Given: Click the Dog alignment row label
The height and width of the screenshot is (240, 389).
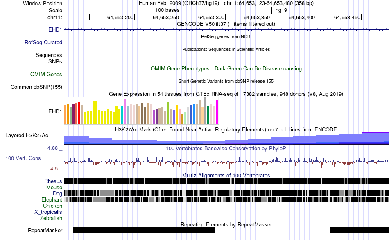Looking at the screenshot, I should [58, 194].
